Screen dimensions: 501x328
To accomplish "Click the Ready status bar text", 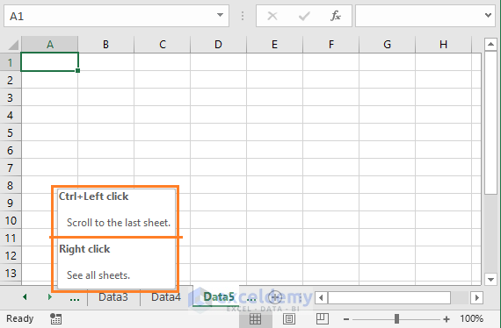I will pos(20,318).
